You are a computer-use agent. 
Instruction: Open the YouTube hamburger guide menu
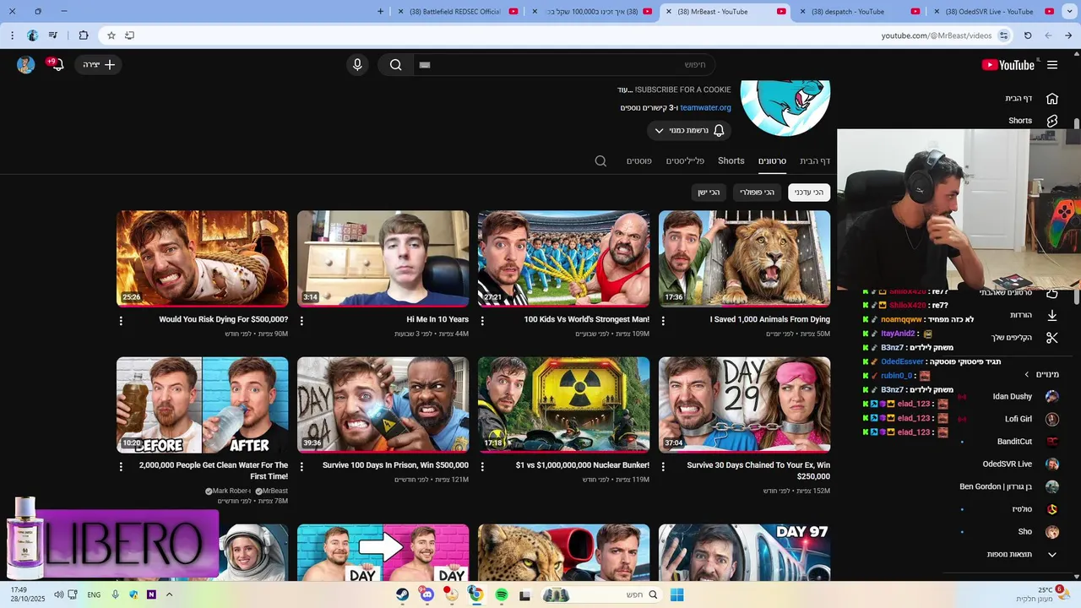[1052, 65]
